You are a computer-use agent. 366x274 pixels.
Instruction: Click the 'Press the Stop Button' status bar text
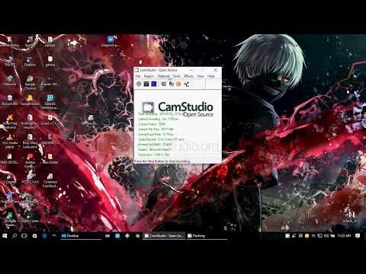click(x=162, y=161)
